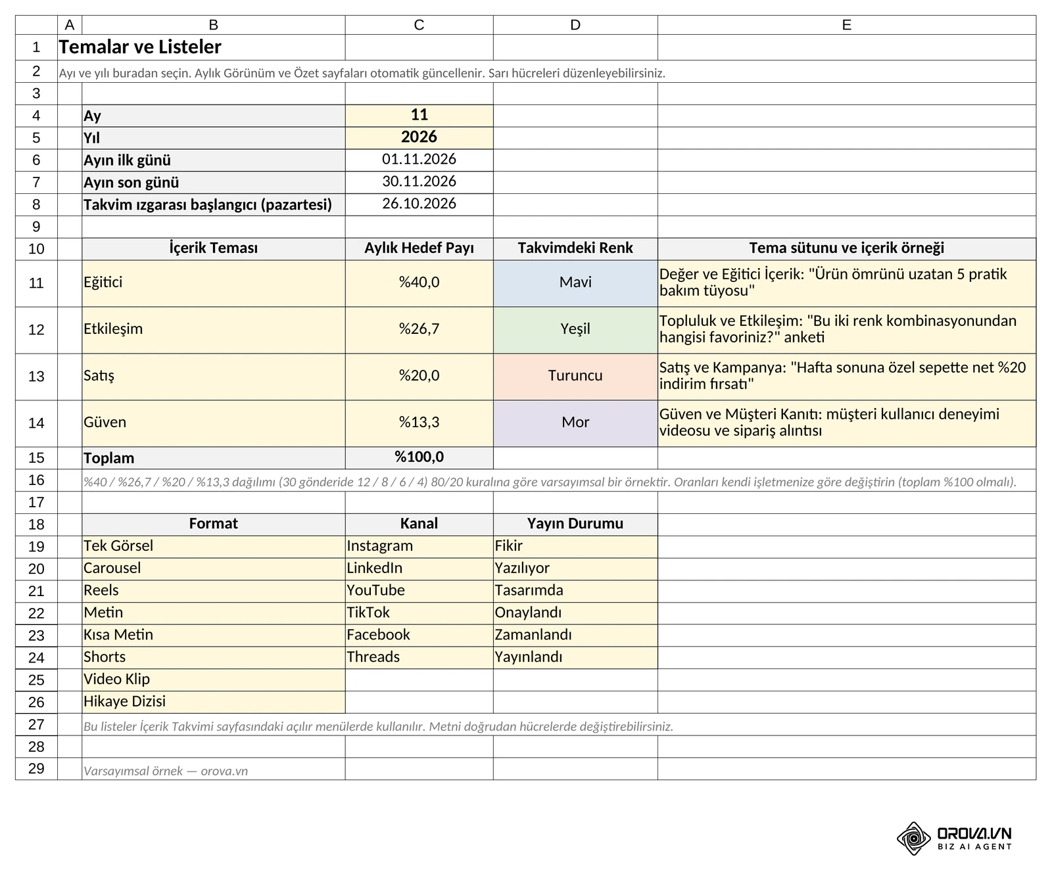Click the Tasarımda status cell
Image resolution: width=1052 pixels, height=882 pixels.
point(575,591)
